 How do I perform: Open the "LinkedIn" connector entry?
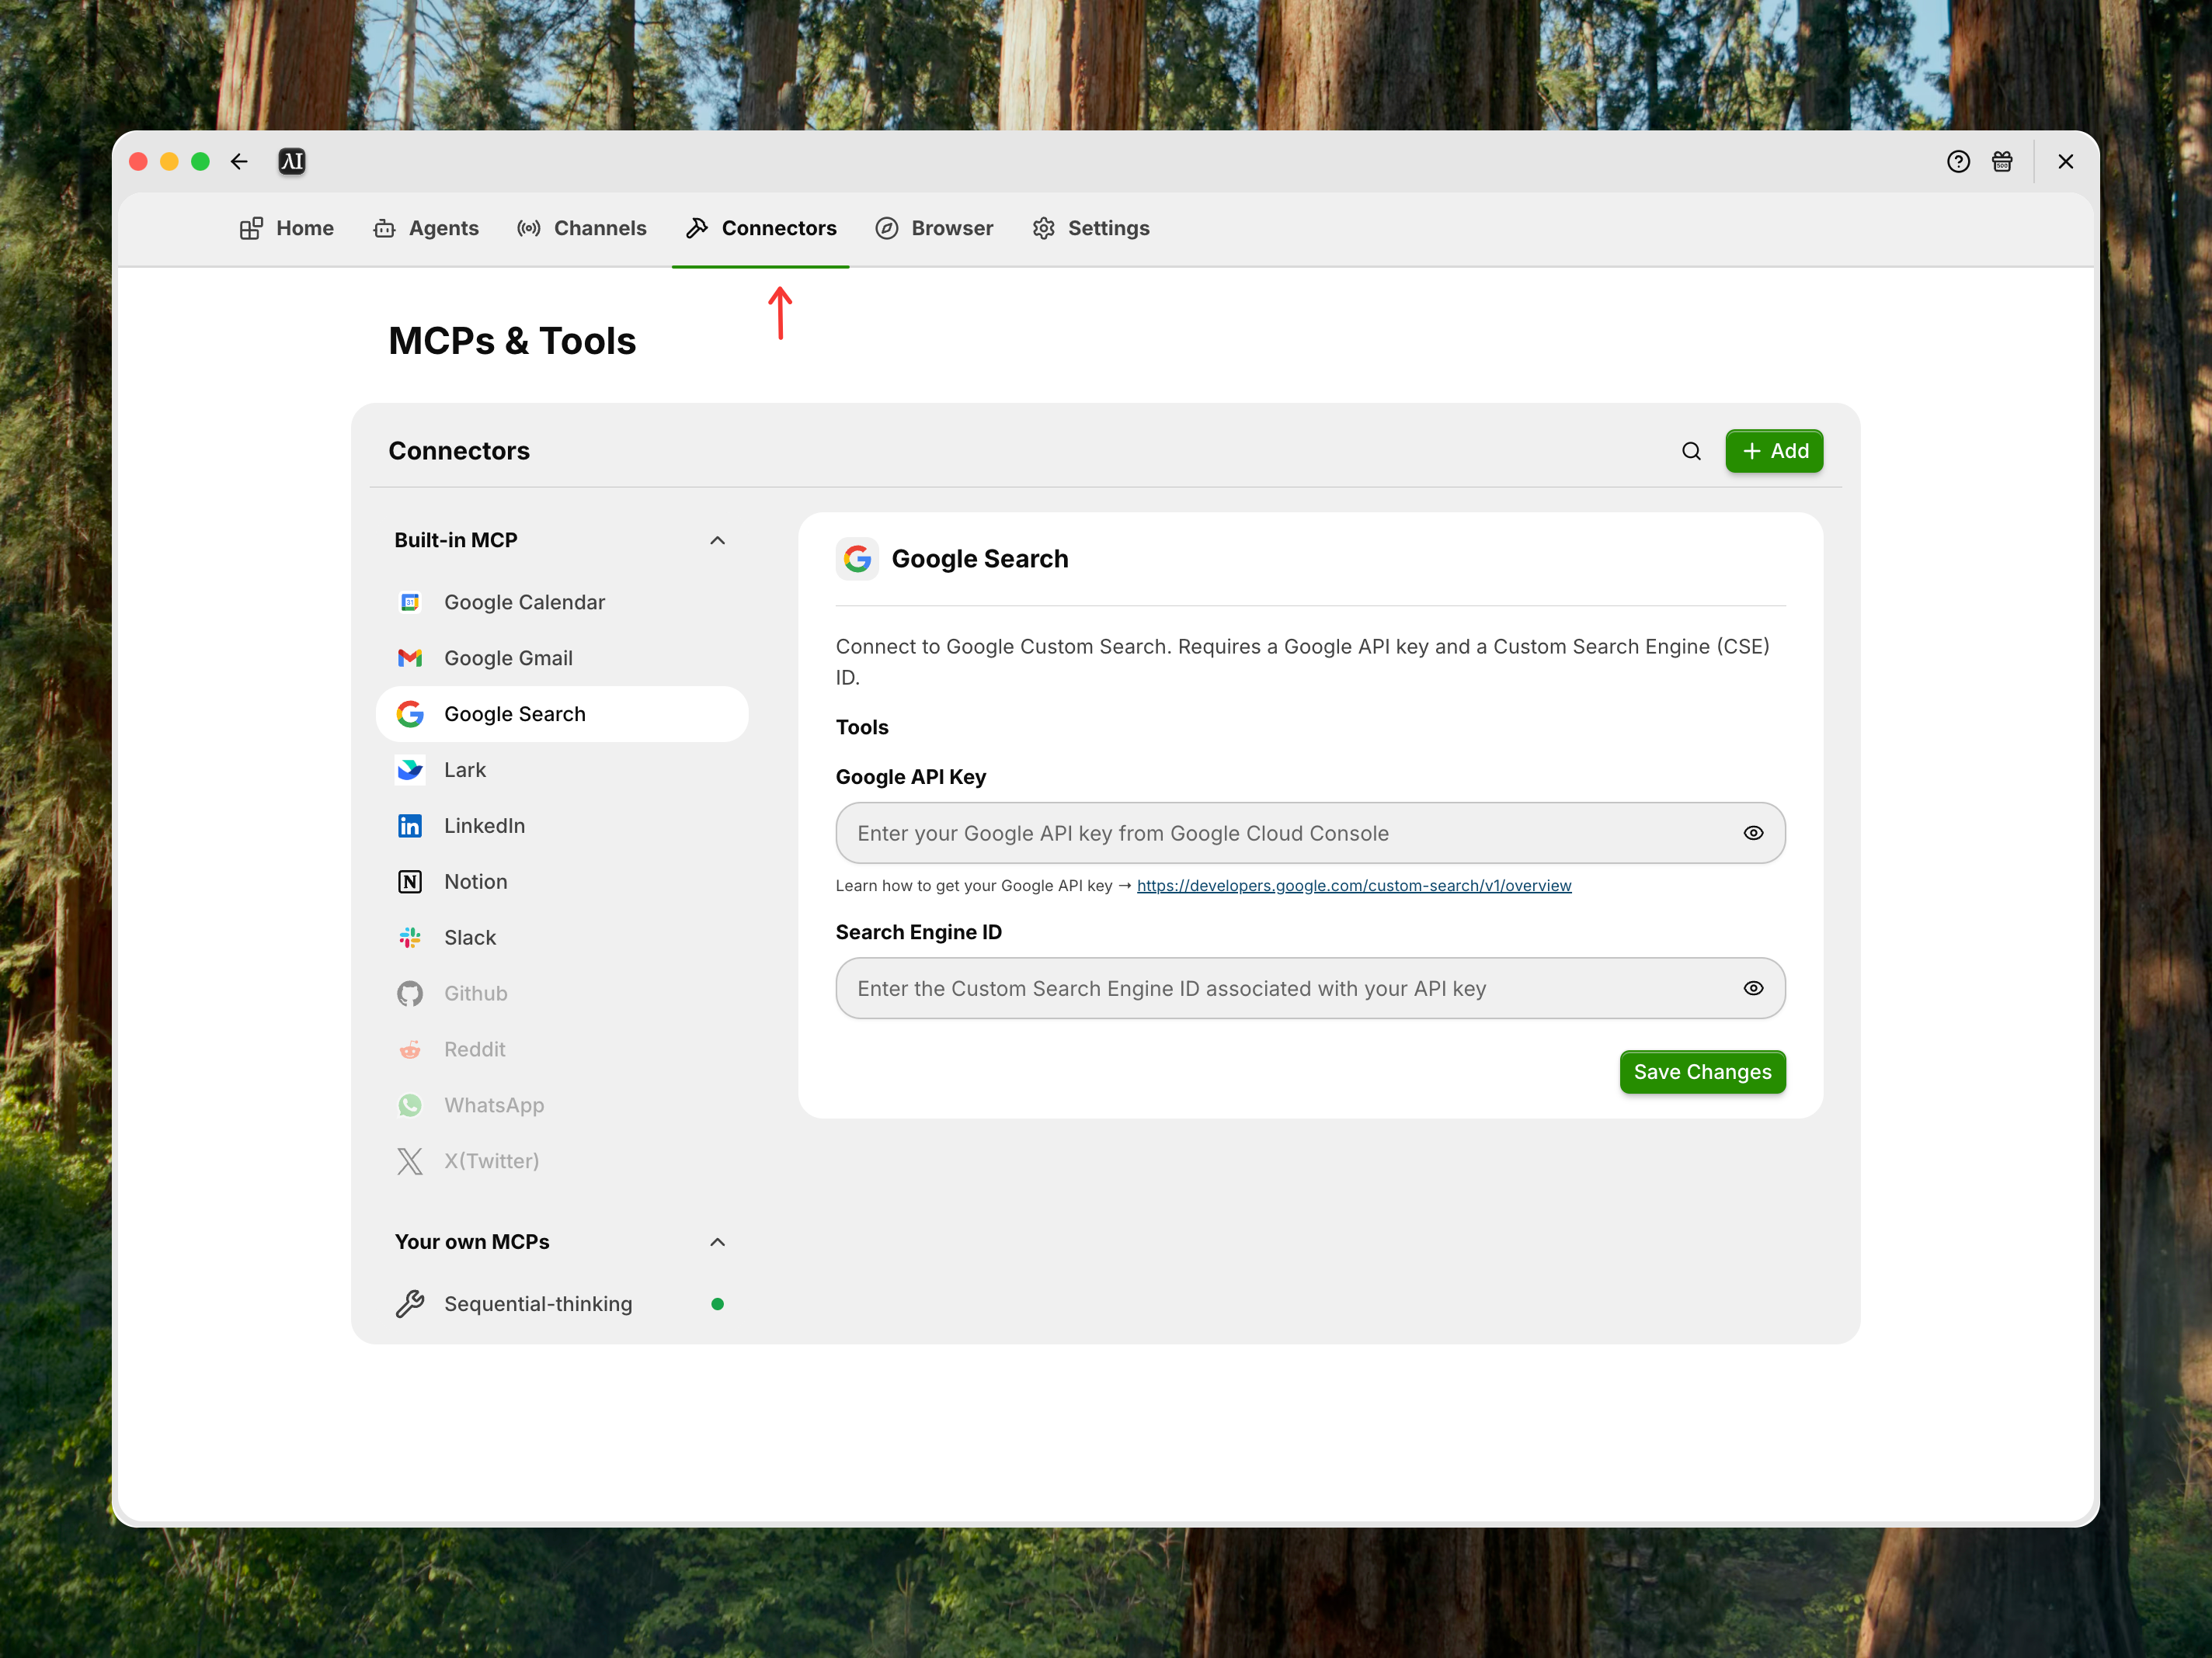[562, 827]
